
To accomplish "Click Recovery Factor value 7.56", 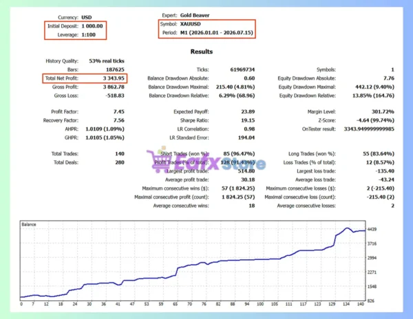I will 119,120.
